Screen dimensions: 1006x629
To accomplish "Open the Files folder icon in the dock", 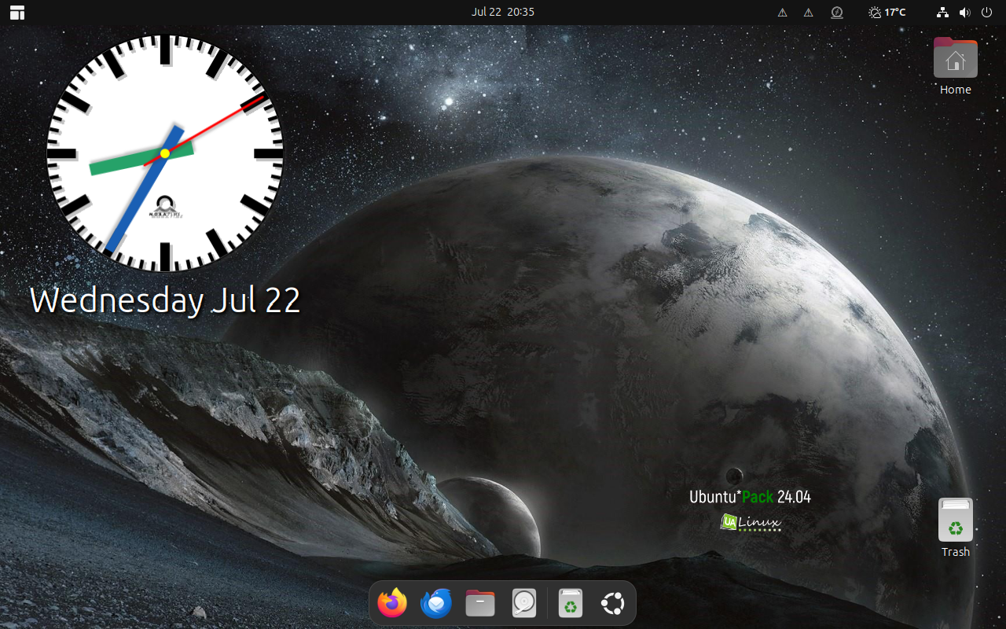I will coord(480,603).
